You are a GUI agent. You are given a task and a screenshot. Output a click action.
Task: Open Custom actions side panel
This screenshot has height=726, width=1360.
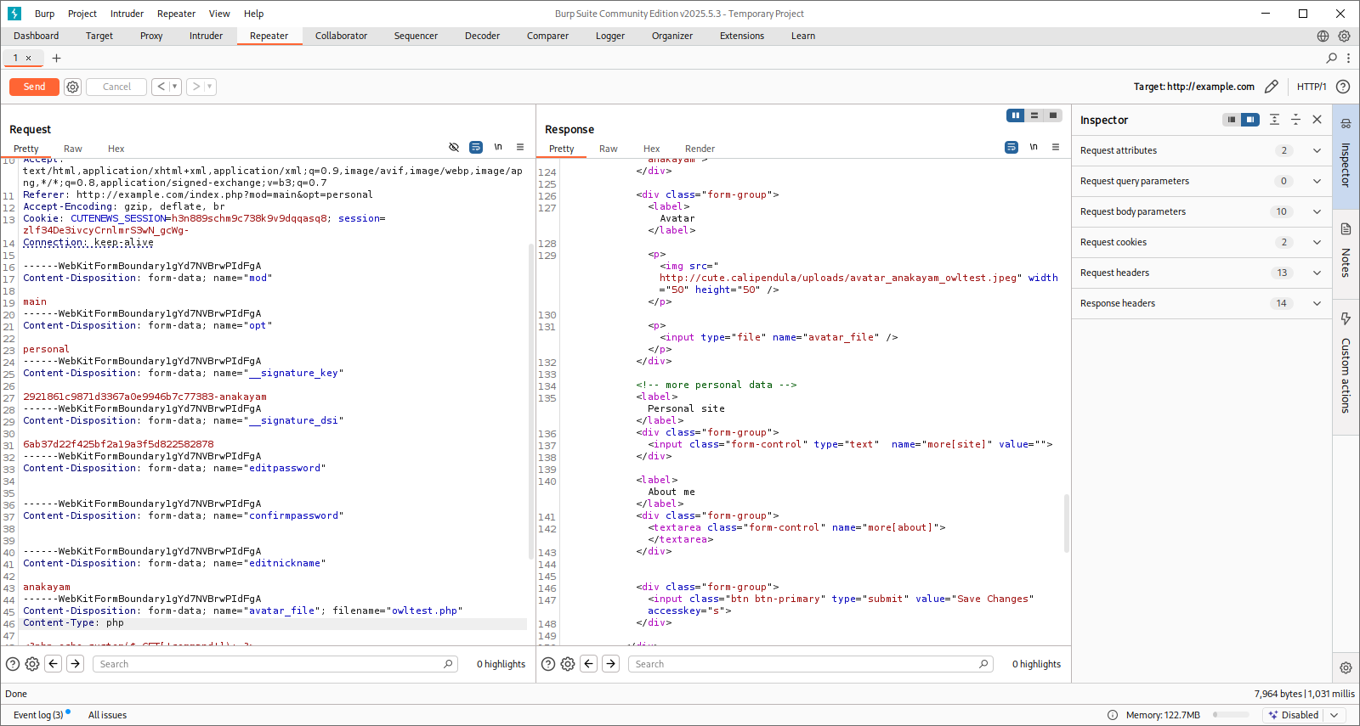click(1346, 363)
